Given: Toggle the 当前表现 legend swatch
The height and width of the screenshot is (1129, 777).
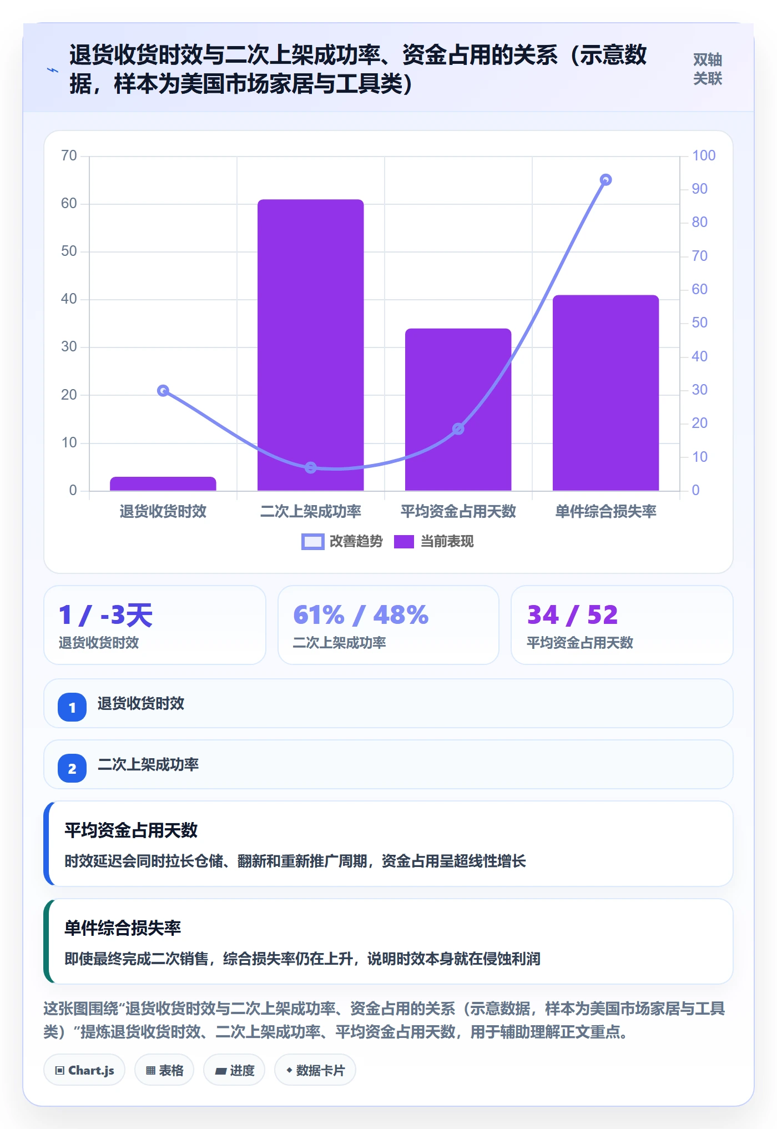Looking at the screenshot, I should tap(403, 542).
